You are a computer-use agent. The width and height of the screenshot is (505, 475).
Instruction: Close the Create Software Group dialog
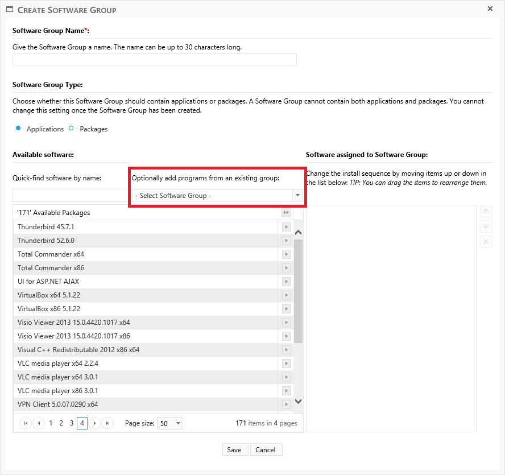[490, 9]
